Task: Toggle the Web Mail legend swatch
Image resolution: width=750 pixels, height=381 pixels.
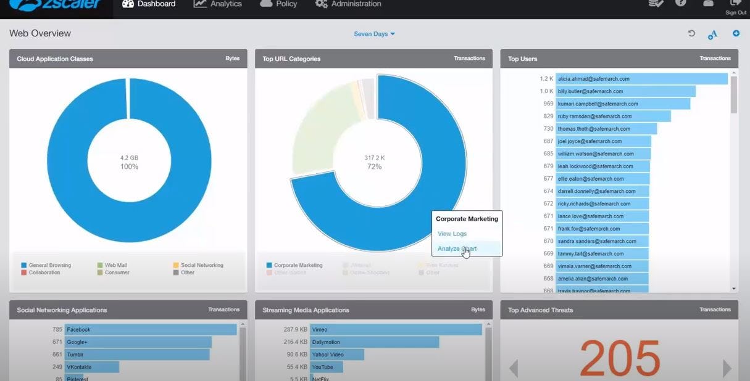Action: pyautogui.click(x=100, y=265)
